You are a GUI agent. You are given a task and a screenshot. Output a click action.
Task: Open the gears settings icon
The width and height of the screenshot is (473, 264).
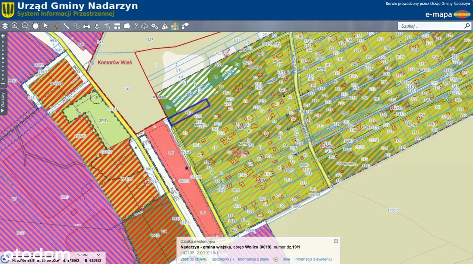pyautogui.click(x=154, y=26)
